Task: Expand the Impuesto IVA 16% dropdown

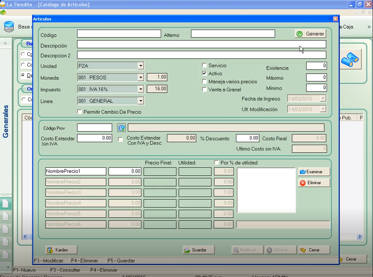Action: tap(141, 89)
